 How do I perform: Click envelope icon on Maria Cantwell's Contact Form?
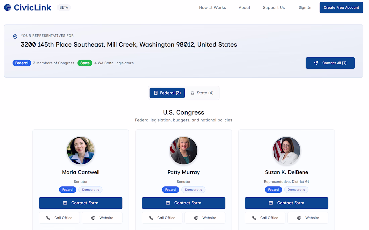point(65,203)
